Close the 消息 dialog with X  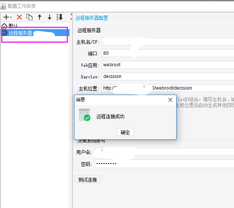pyautogui.click(x=170, y=100)
